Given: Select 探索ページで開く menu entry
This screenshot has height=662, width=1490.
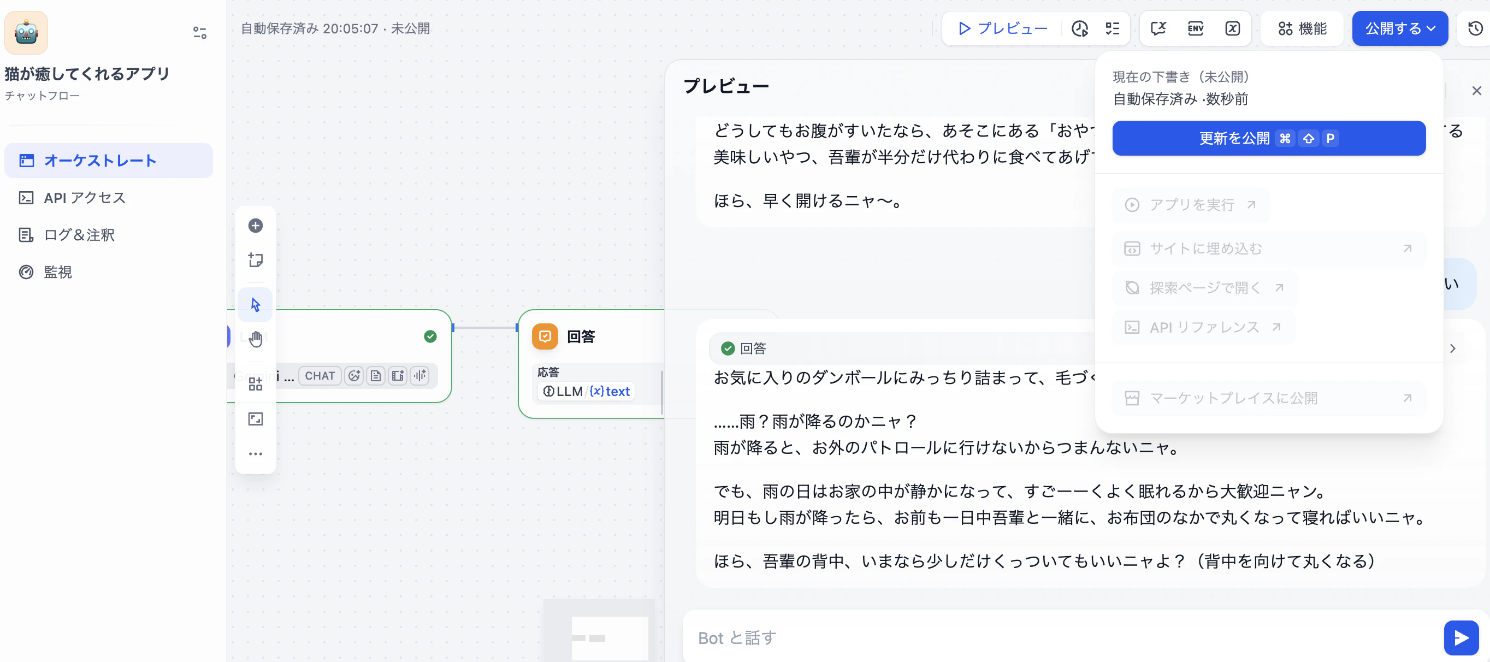Looking at the screenshot, I should click(x=1204, y=288).
